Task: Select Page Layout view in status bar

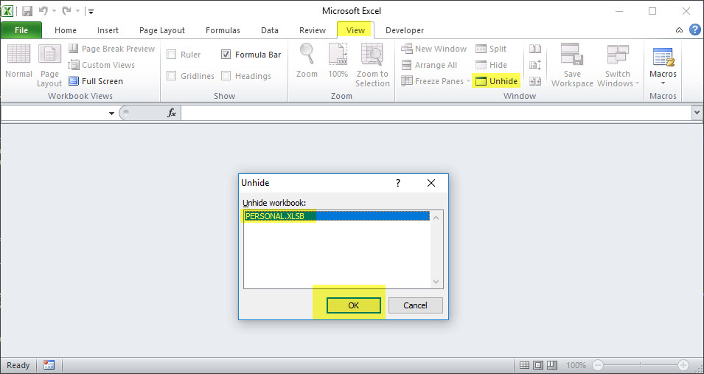Action: (539, 365)
